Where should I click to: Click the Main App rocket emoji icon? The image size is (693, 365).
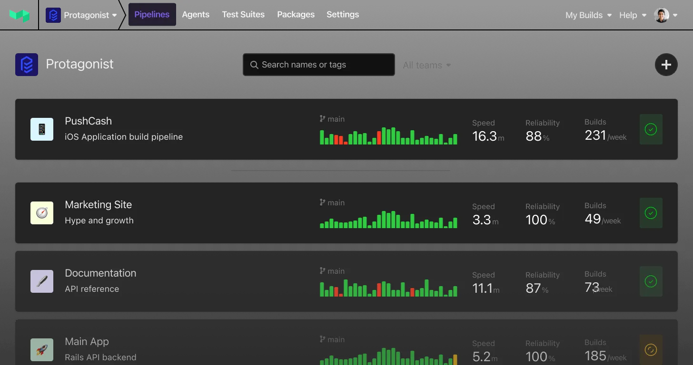42,350
